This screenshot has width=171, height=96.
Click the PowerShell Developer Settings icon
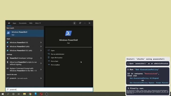pyautogui.click(x=7, y=58)
